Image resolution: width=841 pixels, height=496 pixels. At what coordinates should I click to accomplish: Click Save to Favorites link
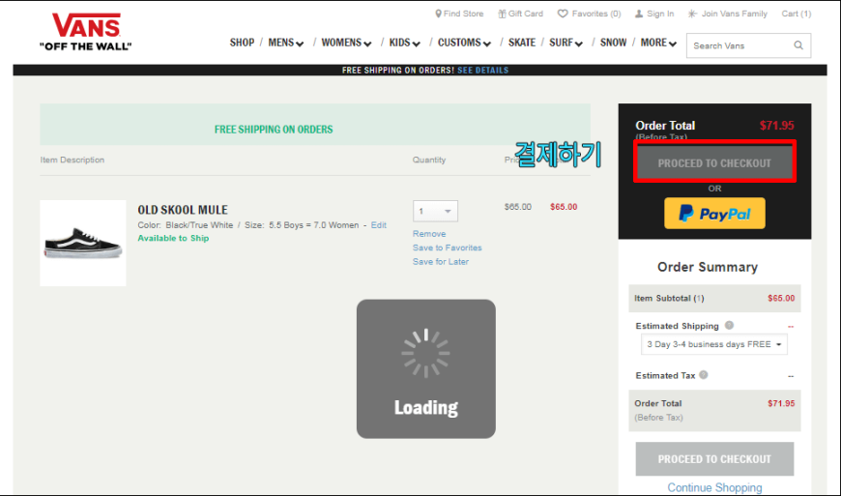[448, 248]
